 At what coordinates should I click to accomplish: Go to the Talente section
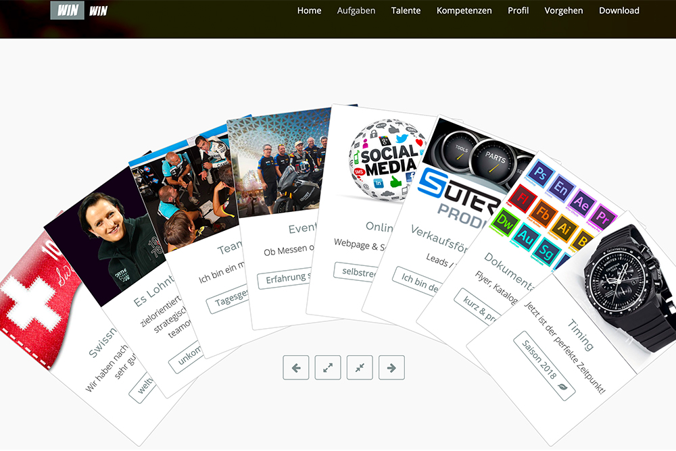[406, 10]
